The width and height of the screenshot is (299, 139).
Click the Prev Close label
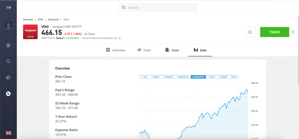point(63,77)
